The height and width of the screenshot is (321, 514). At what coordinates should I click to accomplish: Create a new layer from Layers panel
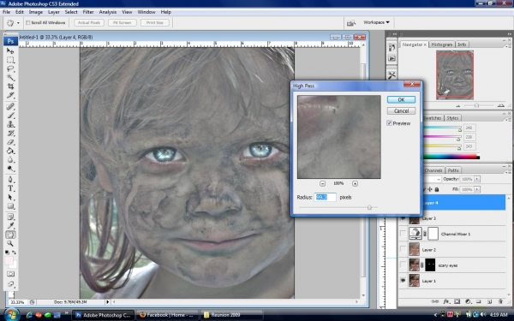point(489,301)
